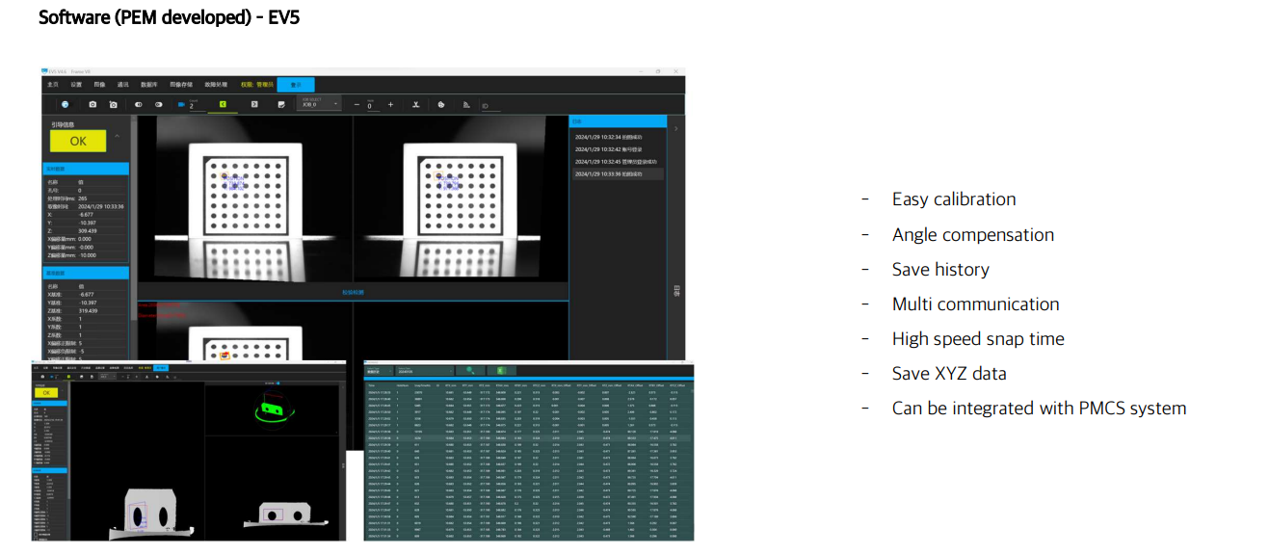This screenshot has width=1269, height=554.
Task: Click the first camera snapshot icon
Action: pos(93,104)
